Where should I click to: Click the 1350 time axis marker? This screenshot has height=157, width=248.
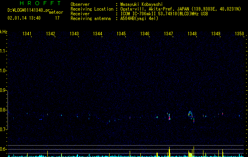(239, 34)
